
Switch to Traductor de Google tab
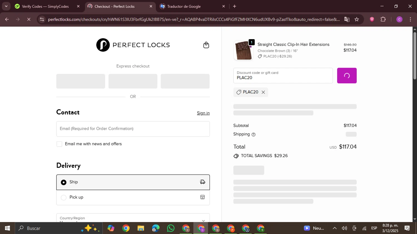coord(192,6)
